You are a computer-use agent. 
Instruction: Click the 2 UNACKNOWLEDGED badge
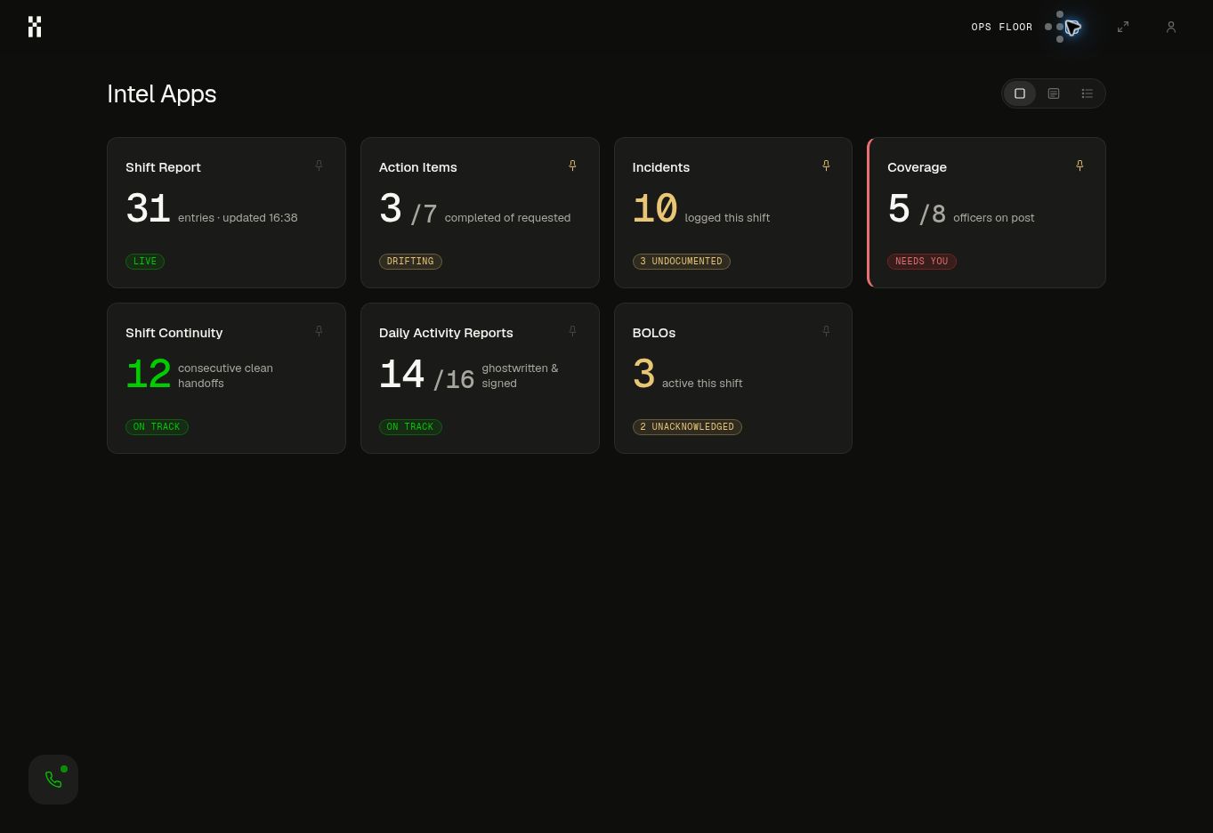tap(687, 427)
